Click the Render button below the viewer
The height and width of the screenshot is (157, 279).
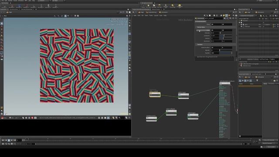click(x=4, y=118)
